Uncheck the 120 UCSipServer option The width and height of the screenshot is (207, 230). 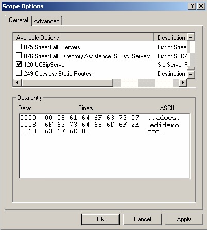[19, 64]
